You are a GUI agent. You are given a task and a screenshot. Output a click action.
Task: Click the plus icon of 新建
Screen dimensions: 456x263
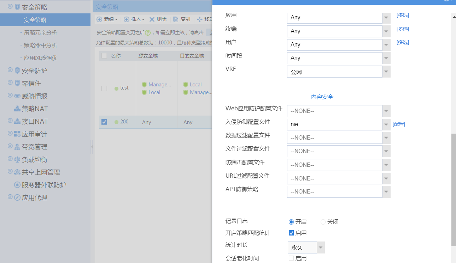point(99,19)
